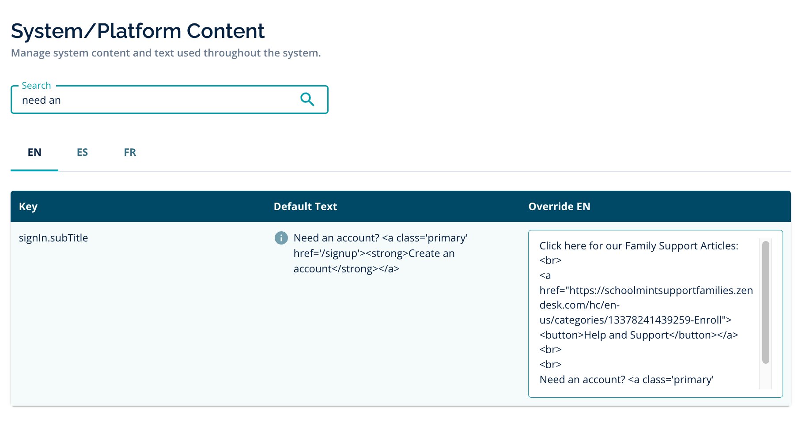Click the System/Platform Content page heading
Viewport: 802px width, 422px height.
click(138, 31)
